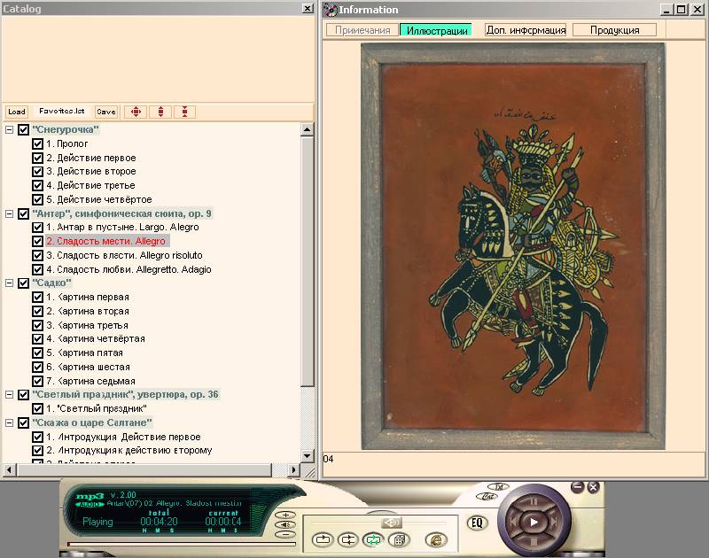Click the dice random-play button on the player

pyautogui.click(x=398, y=539)
